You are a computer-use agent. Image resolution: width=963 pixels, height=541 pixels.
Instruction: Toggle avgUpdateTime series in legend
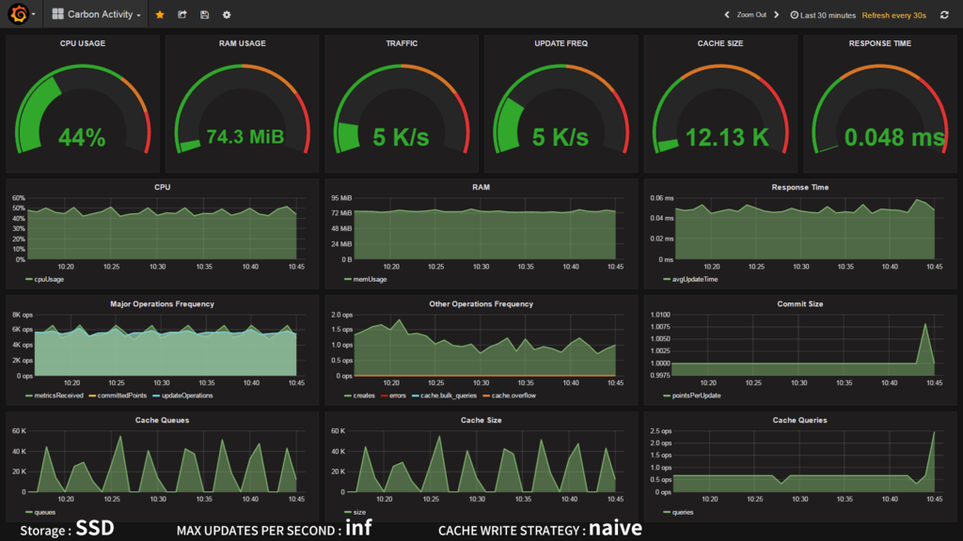[x=690, y=279]
